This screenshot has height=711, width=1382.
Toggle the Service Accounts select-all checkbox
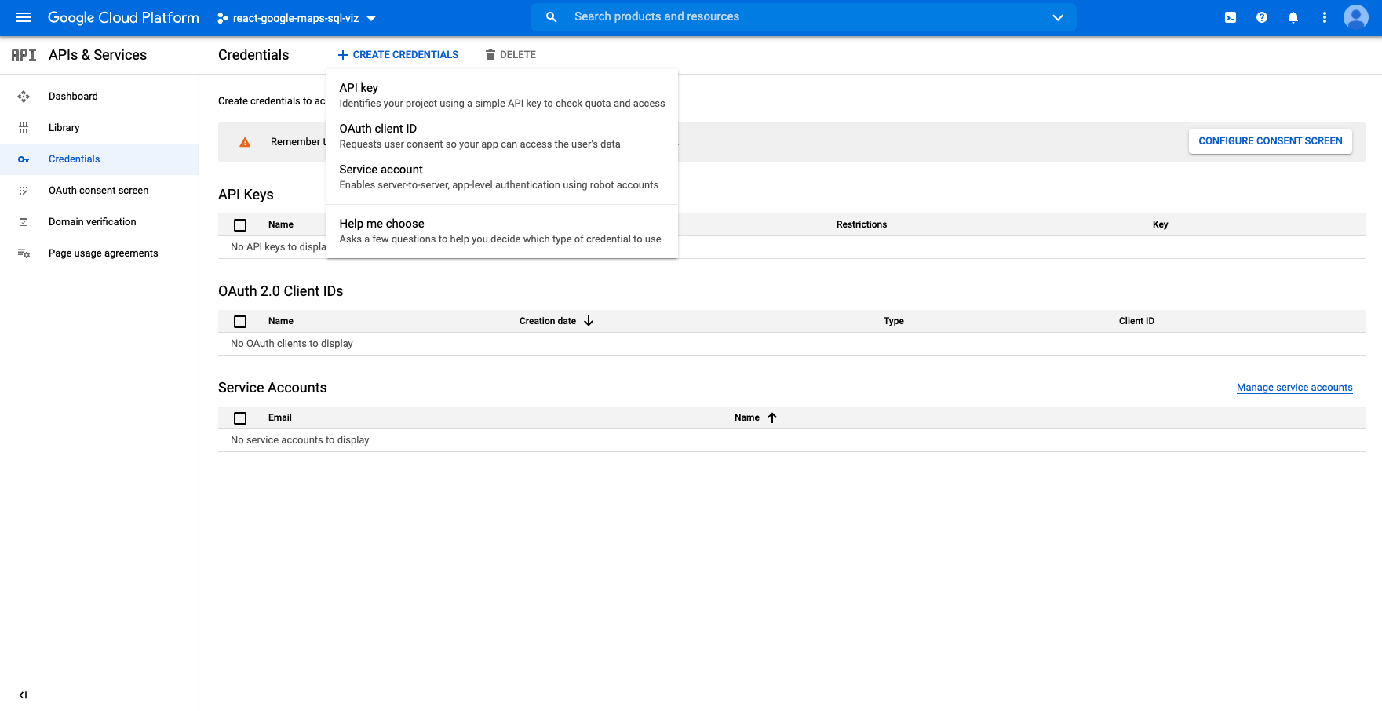[240, 418]
